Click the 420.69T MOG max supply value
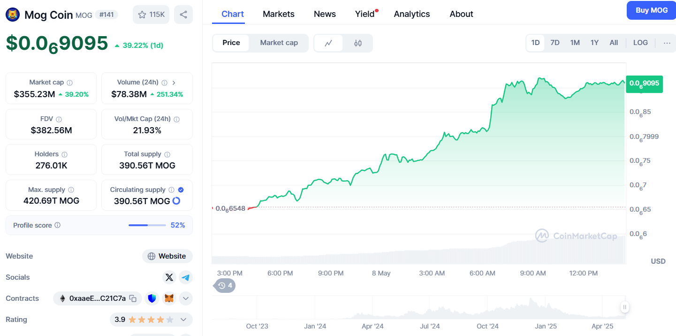The height and width of the screenshot is (336, 676). pyautogui.click(x=51, y=201)
